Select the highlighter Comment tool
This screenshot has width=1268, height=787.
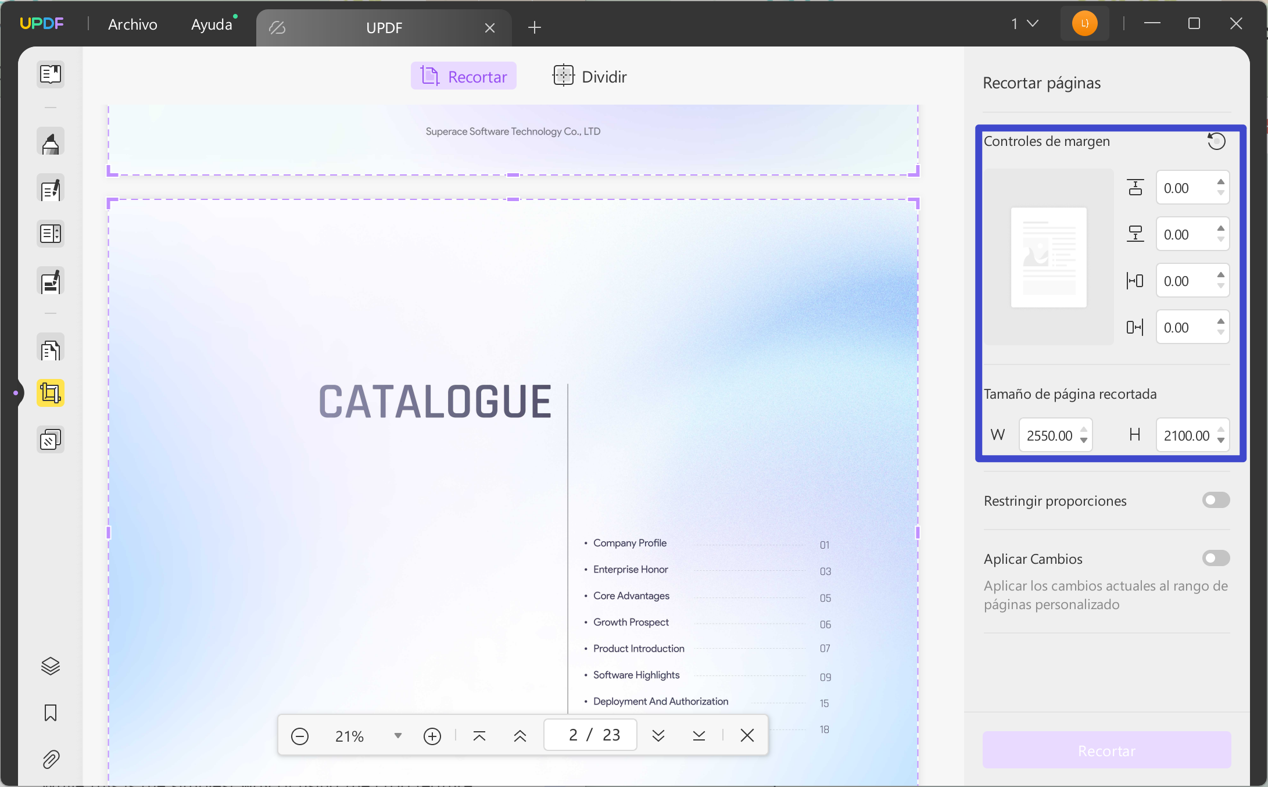point(51,142)
